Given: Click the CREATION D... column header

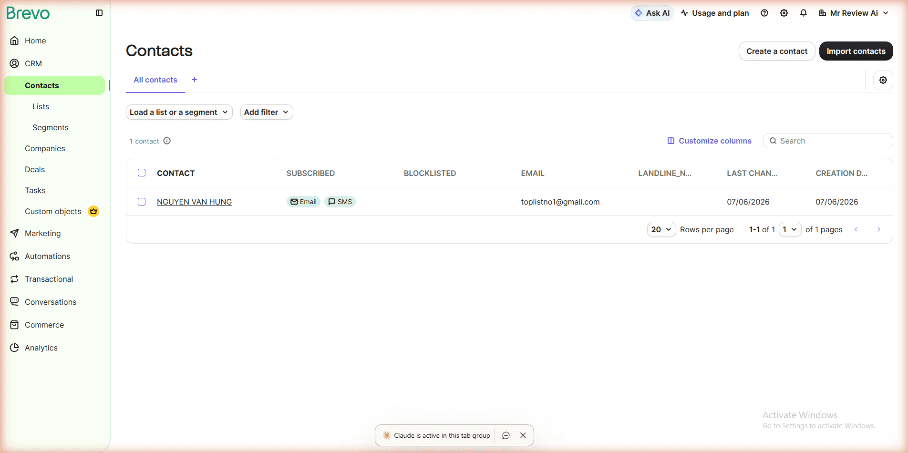Looking at the screenshot, I should [x=841, y=173].
